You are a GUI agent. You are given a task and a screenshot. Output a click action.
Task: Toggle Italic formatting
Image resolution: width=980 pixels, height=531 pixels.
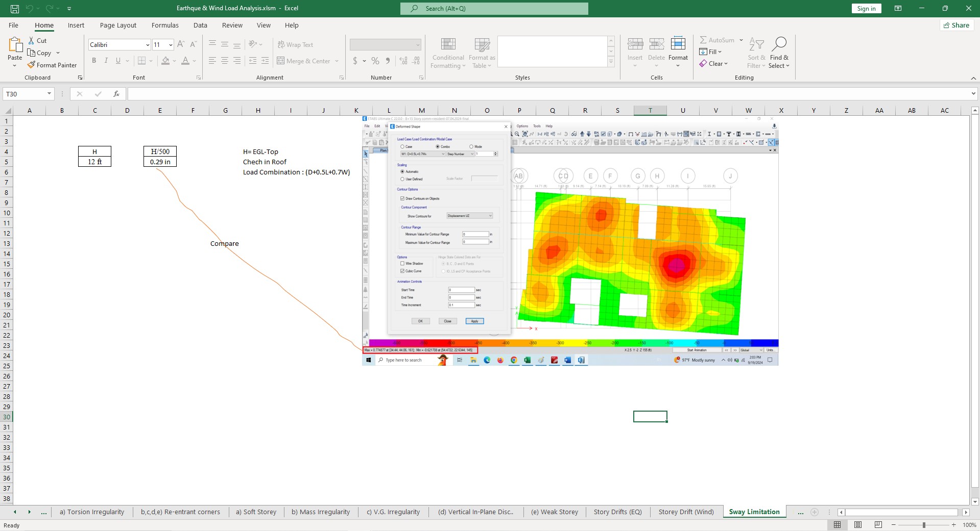(x=106, y=61)
